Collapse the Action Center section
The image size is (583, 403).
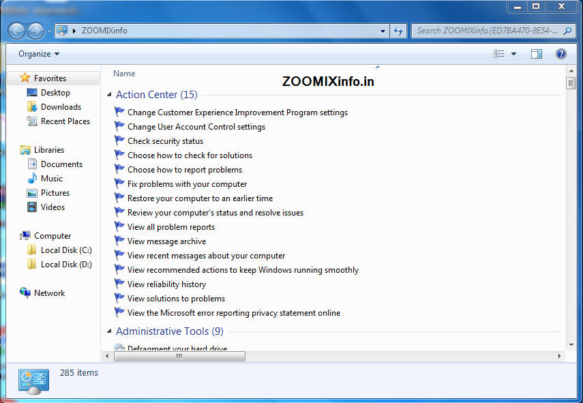click(108, 94)
